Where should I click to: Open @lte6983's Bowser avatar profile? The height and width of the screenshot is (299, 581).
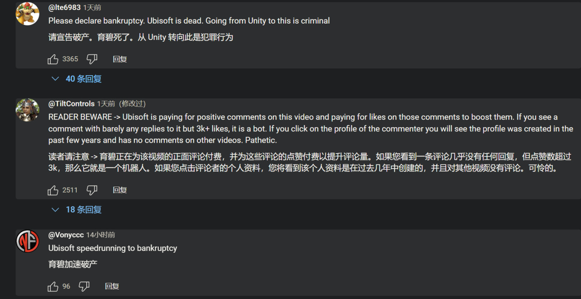click(x=27, y=14)
